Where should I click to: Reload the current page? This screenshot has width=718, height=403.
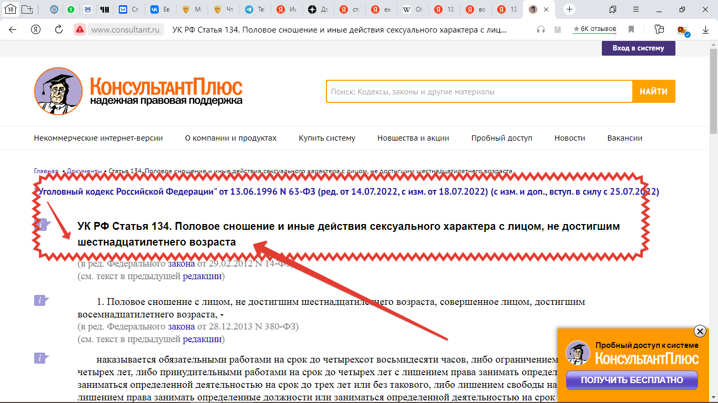coord(59,30)
